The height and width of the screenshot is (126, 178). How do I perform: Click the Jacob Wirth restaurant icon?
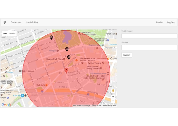[108, 58]
